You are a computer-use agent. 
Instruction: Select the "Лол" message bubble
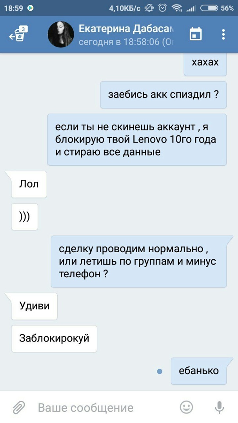pos(29,184)
